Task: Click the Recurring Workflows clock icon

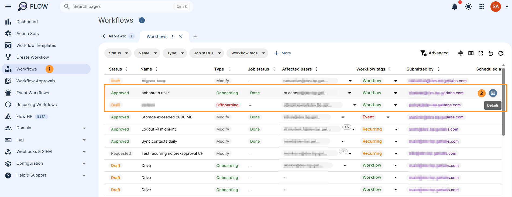Action: pos(8,105)
